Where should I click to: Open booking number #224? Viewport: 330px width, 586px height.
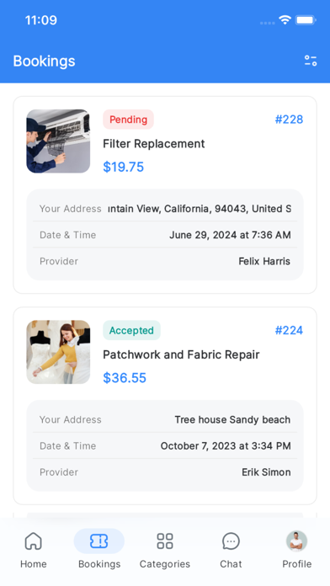[x=289, y=330]
